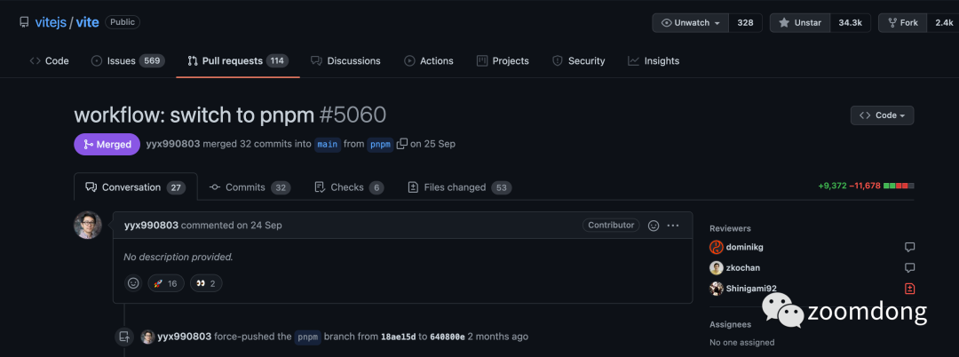The width and height of the screenshot is (959, 357).
Task: Copy the pnpm branch name icon
Action: click(x=402, y=144)
